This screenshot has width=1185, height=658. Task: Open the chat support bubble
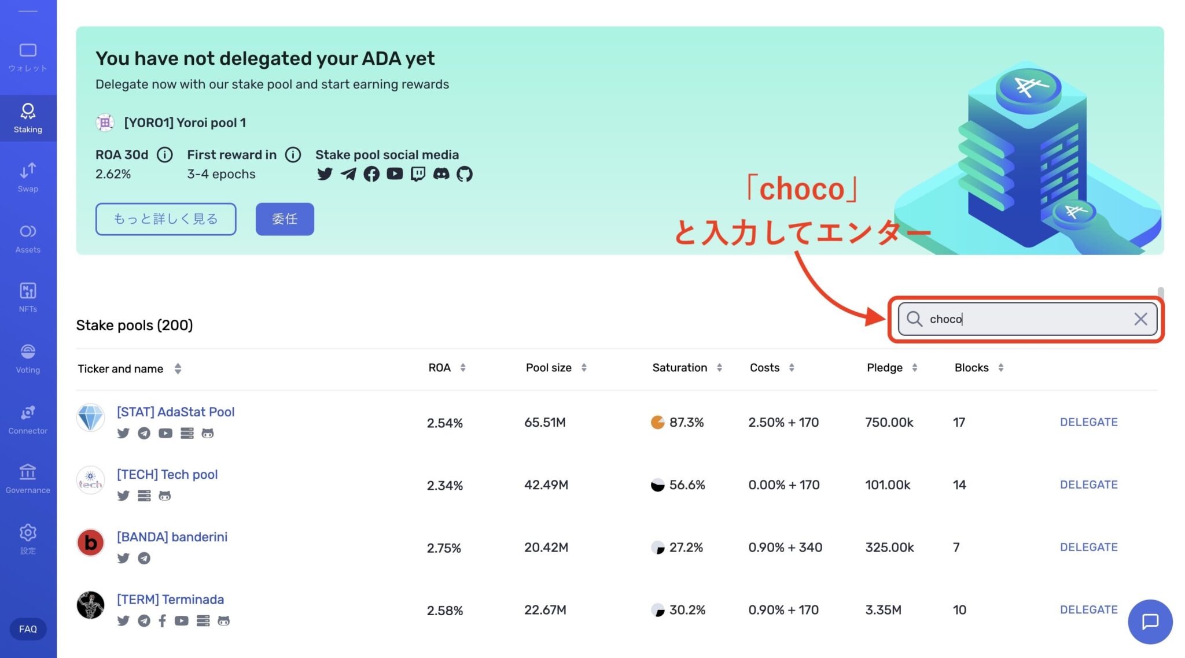(x=1150, y=622)
